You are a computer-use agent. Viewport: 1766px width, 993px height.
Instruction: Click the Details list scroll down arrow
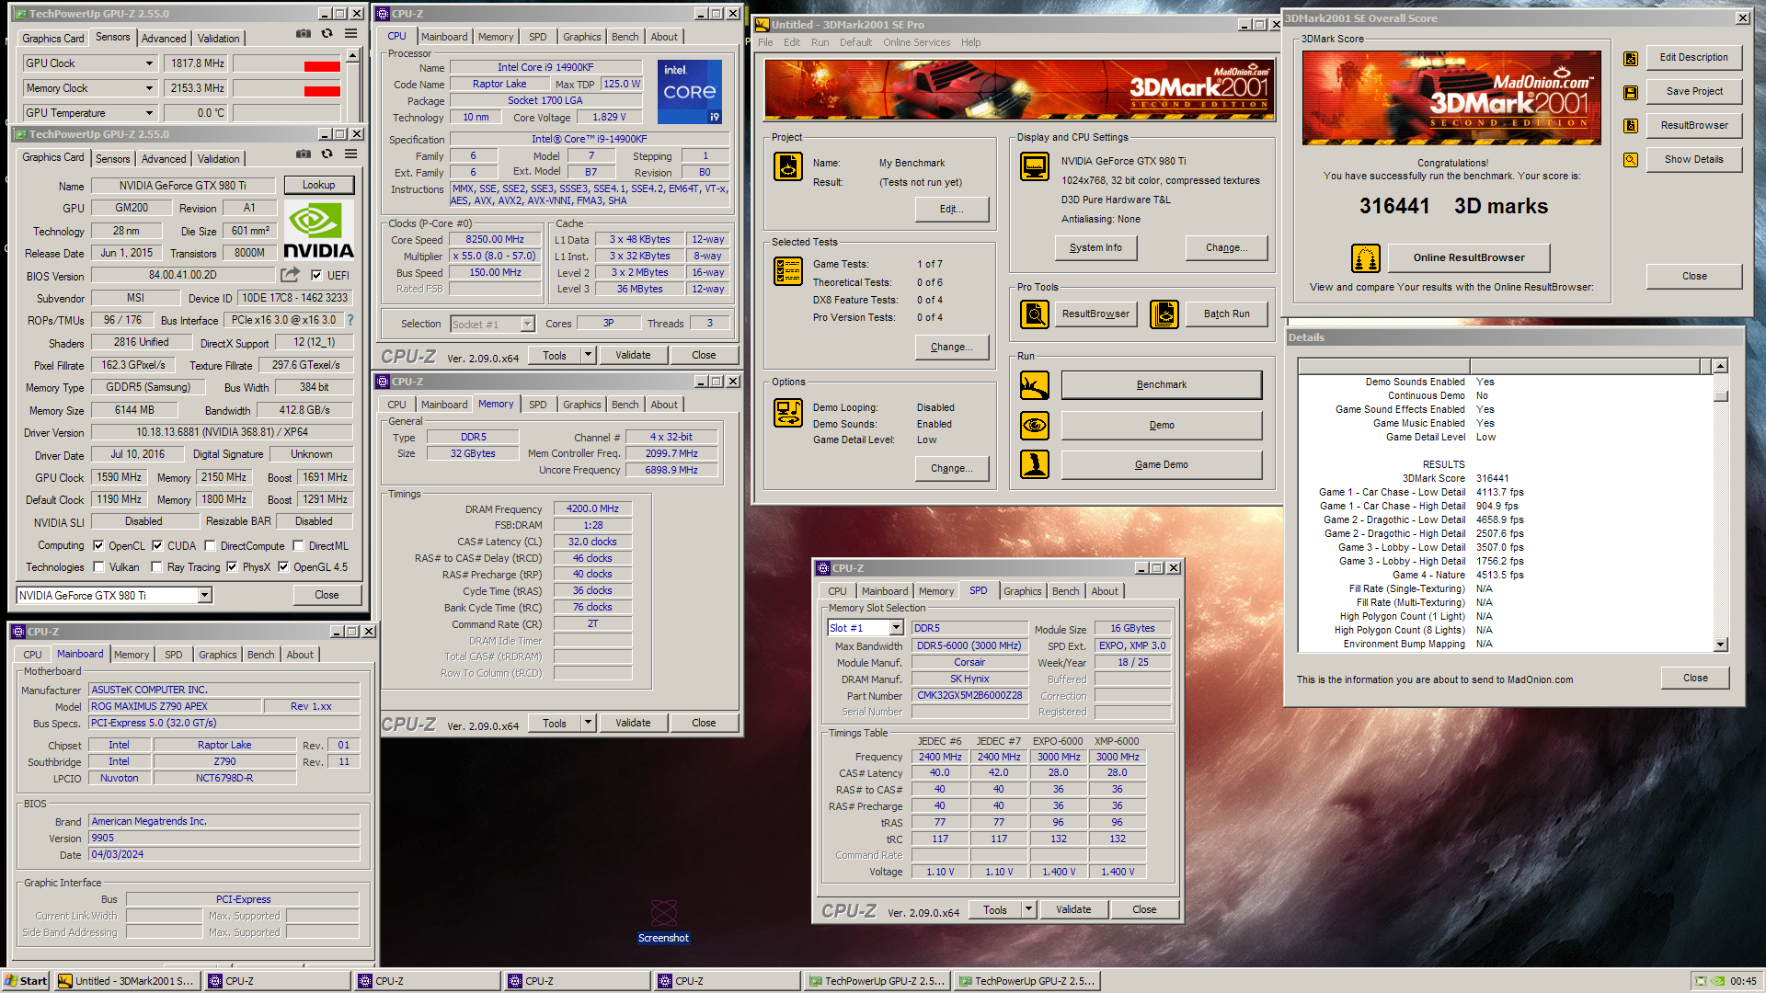point(1721,645)
